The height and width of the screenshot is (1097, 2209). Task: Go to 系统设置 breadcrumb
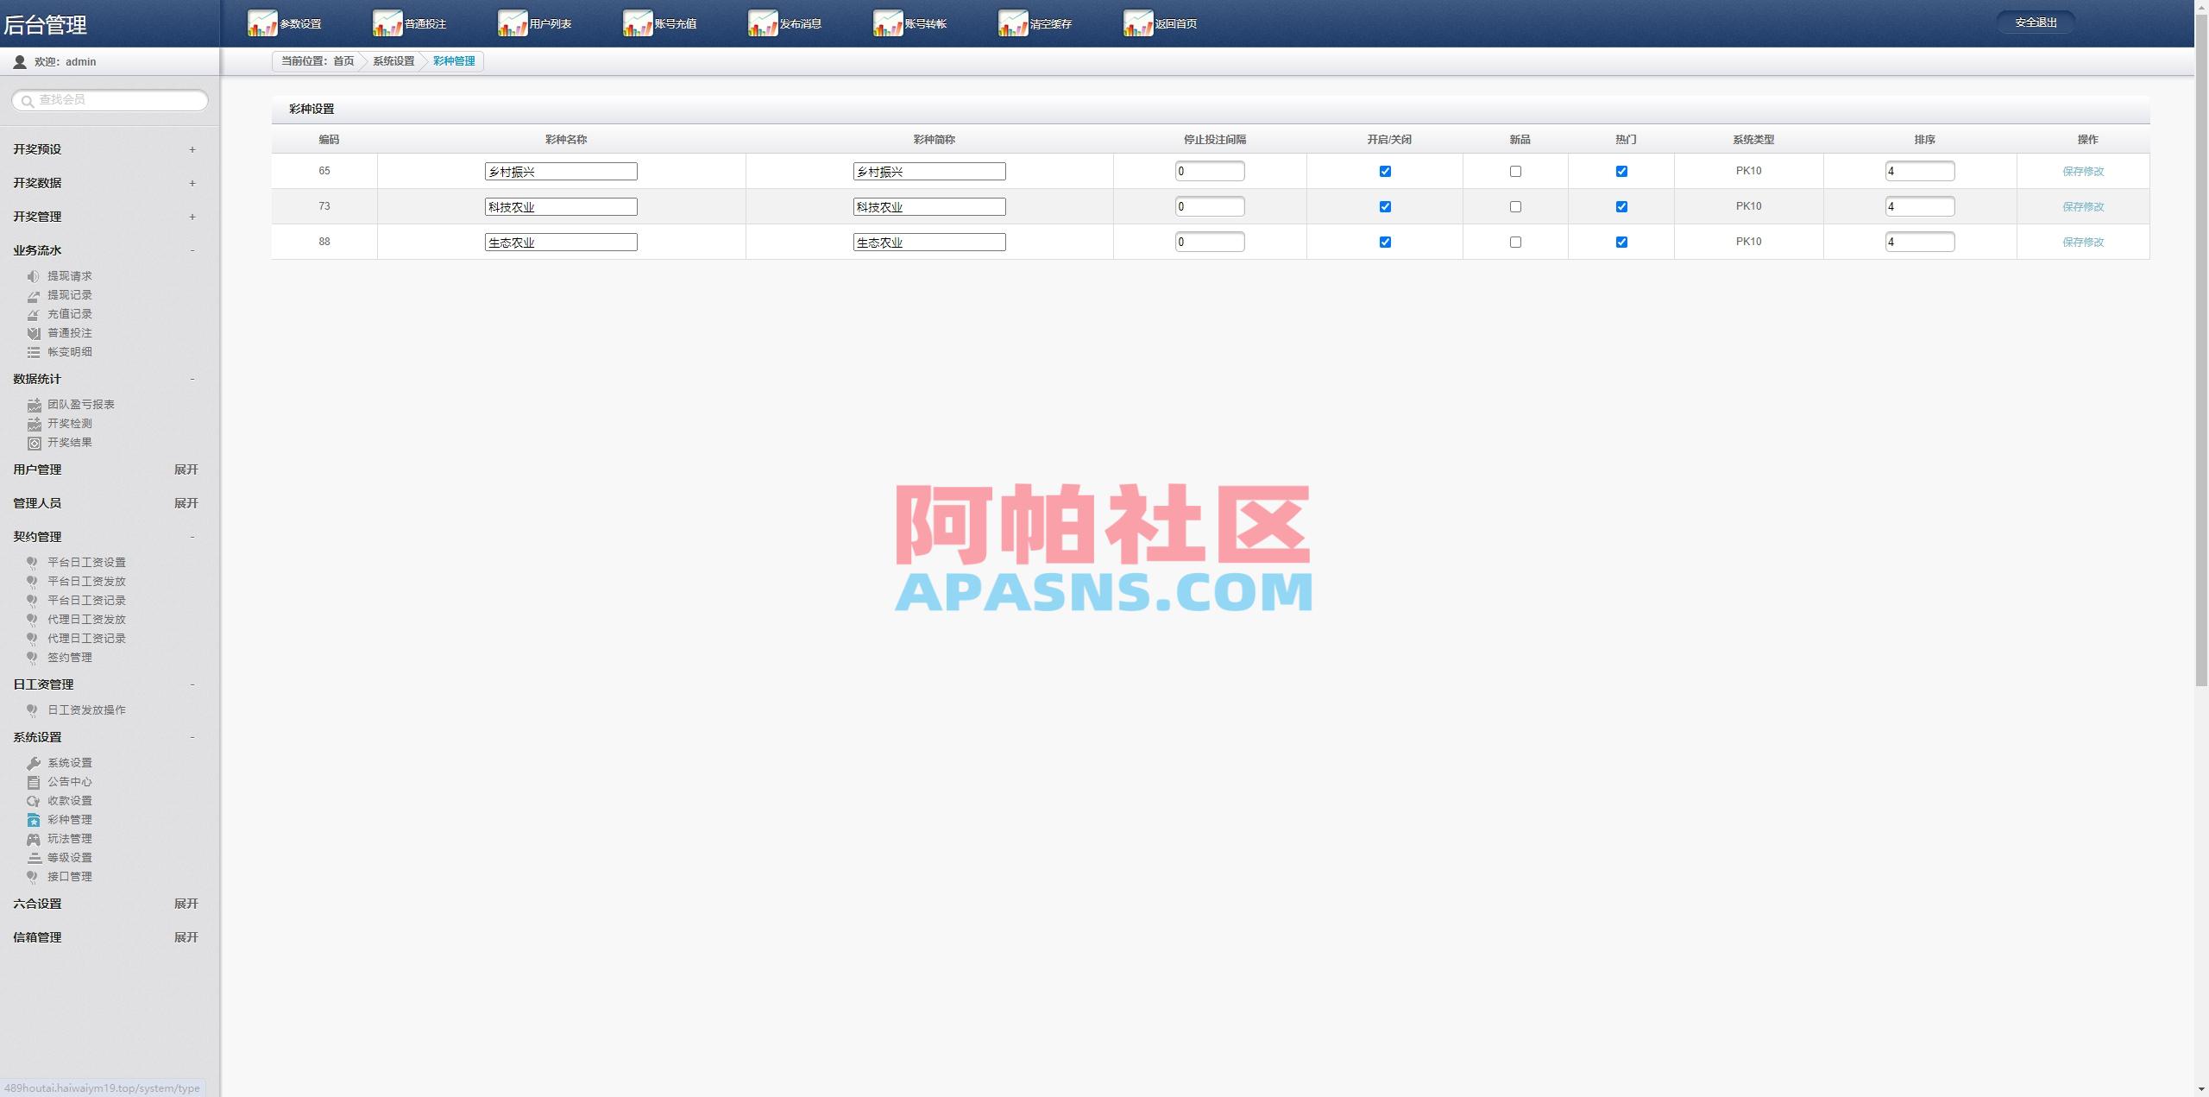tap(393, 60)
